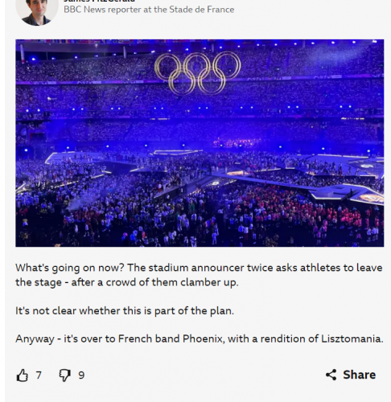Open the stadium photo in the post
This screenshot has height=402, width=391.
coord(200,143)
